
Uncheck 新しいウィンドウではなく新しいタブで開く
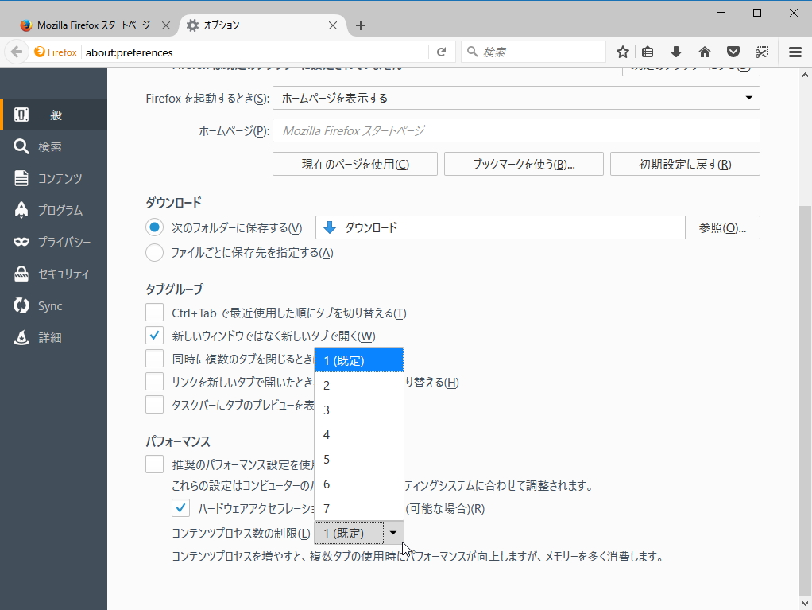[154, 336]
